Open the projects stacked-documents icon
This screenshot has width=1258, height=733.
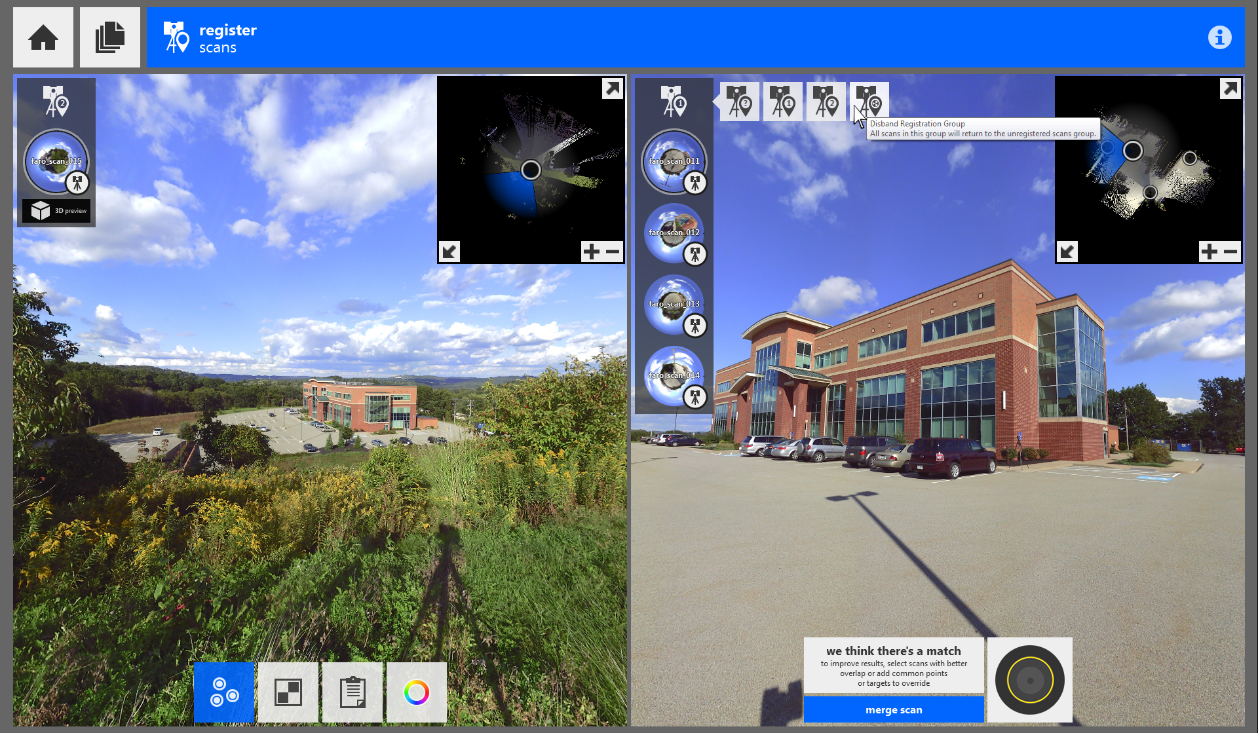pos(110,37)
